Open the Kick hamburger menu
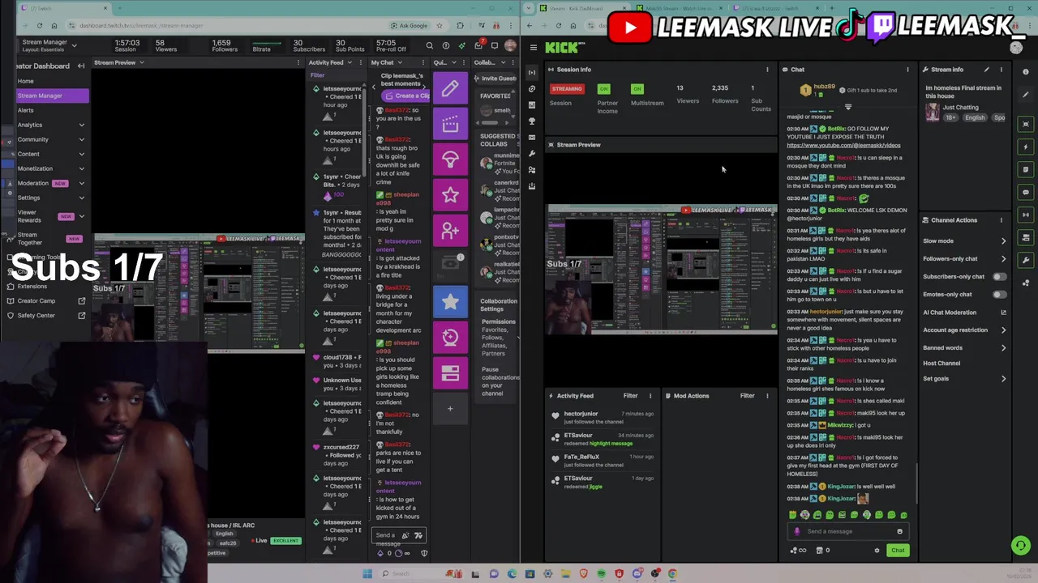The height and width of the screenshot is (583, 1038). tap(533, 48)
